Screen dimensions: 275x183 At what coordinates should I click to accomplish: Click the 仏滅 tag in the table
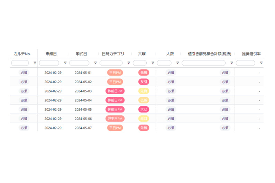[144, 100]
